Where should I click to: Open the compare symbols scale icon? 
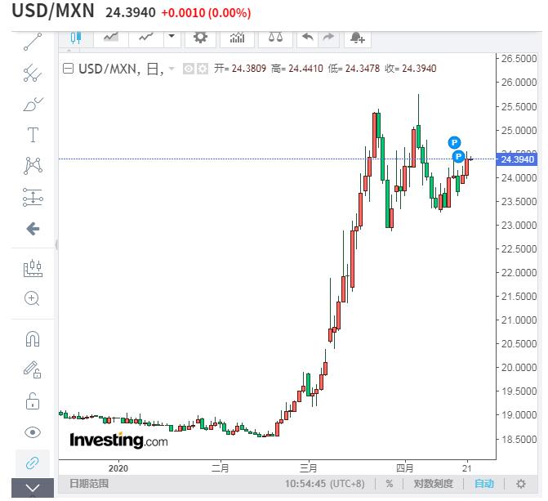coord(274,38)
